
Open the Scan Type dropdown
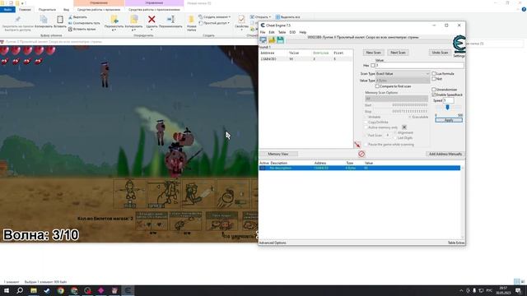[403, 73]
